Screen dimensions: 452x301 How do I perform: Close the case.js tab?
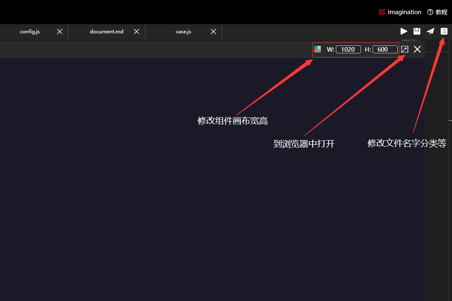(x=213, y=32)
